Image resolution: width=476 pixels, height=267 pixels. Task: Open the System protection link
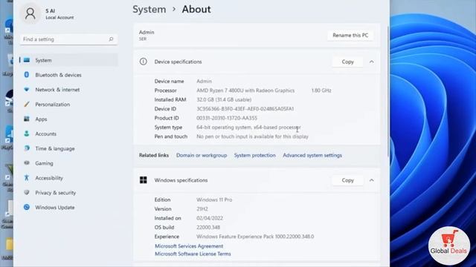tap(254, 155)
